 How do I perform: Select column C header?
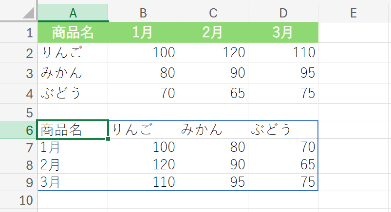point(213,13)
